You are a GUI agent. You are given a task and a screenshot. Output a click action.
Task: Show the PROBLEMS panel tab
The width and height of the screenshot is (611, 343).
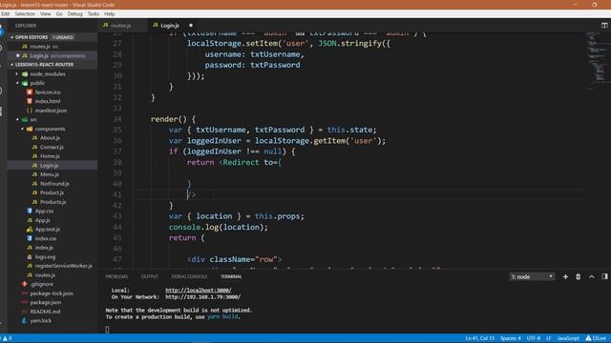116,276
